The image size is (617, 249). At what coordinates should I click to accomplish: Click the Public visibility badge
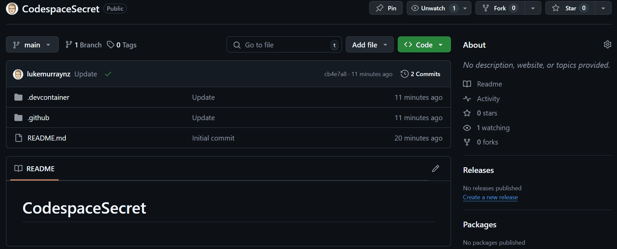(115, 9)
